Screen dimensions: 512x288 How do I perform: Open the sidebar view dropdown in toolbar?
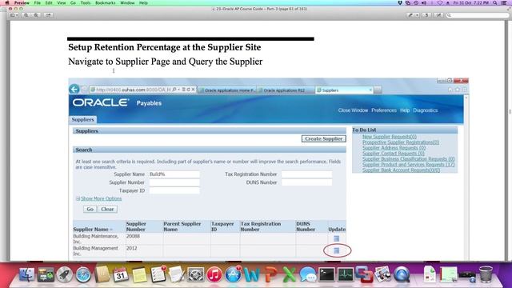(14, 15)
